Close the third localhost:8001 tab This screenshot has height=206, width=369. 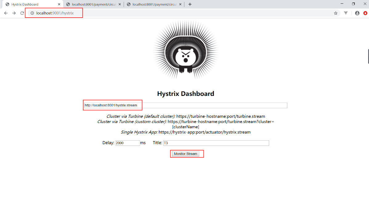(x=180, y=4)
